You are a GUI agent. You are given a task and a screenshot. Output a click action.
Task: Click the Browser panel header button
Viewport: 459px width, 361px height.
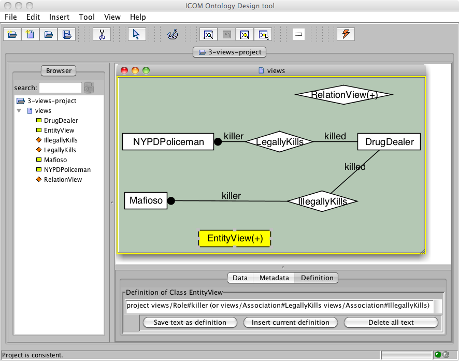point(59,70)
